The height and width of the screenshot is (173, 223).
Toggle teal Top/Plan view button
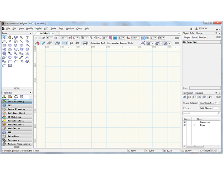[115, 38]
